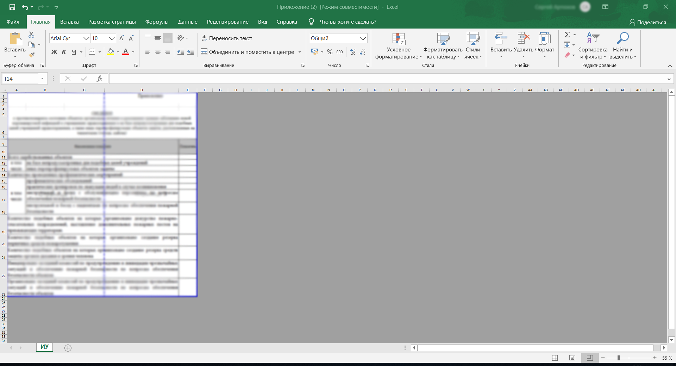Open Форматировать как таблицу

pos(443,46)
